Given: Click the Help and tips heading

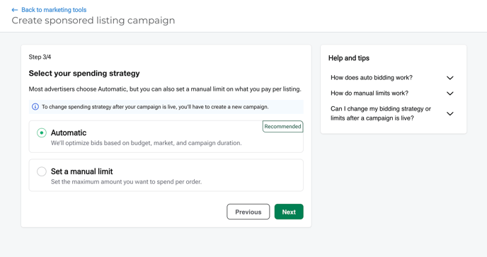Looking at the screenshot, I should [349, 58].
